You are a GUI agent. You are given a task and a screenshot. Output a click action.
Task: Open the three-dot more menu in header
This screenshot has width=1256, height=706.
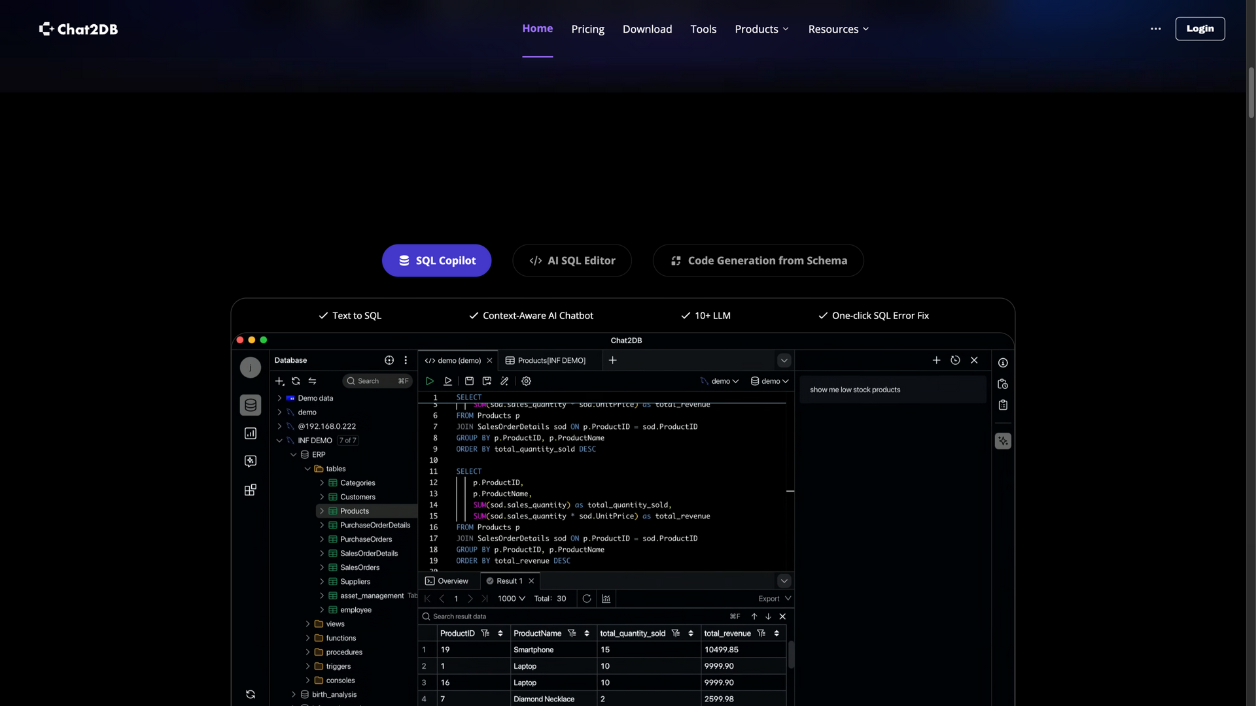tap(1156, 29)
